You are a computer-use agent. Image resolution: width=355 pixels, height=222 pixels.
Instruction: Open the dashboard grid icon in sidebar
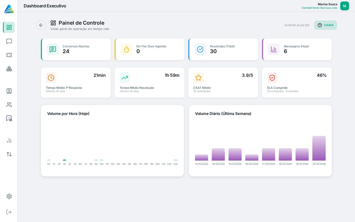(x=9, y=27)
